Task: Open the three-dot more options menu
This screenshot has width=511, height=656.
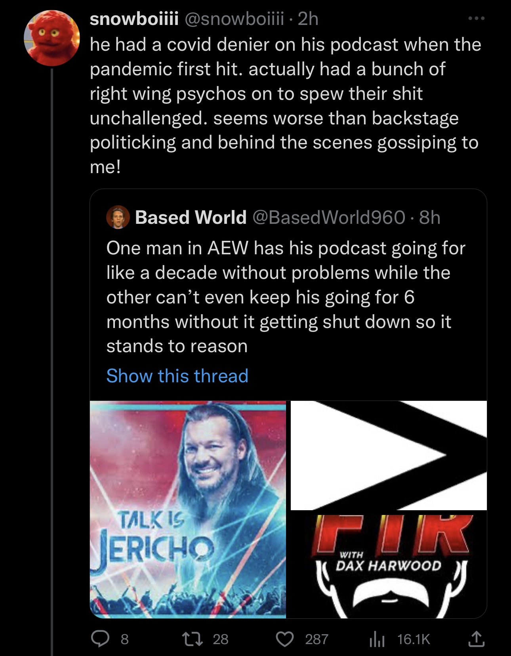Action: tap(476, 19)
